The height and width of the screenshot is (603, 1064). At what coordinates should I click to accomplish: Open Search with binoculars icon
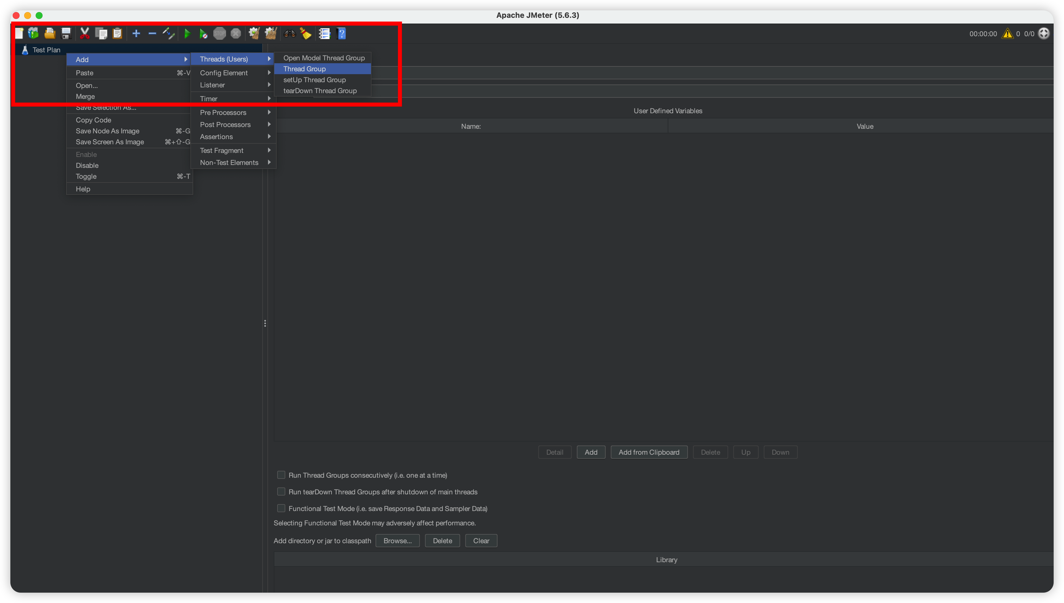290,34
